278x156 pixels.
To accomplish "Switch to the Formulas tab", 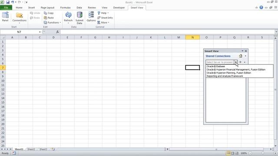I will tap(66, 8).
